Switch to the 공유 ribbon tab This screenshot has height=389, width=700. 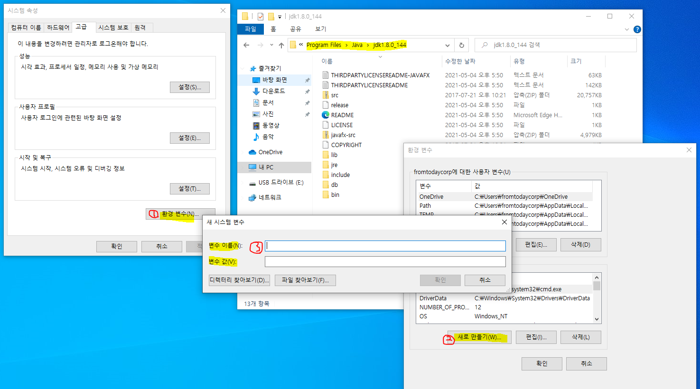pos(296,29)
